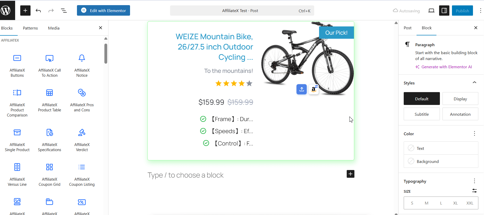Switch to the Patterns tab
This screenshot has height=215, width=484.
(x=30, y=28)
